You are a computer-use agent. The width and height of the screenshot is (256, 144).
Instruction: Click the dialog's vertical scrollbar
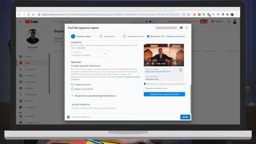[190, 99]
